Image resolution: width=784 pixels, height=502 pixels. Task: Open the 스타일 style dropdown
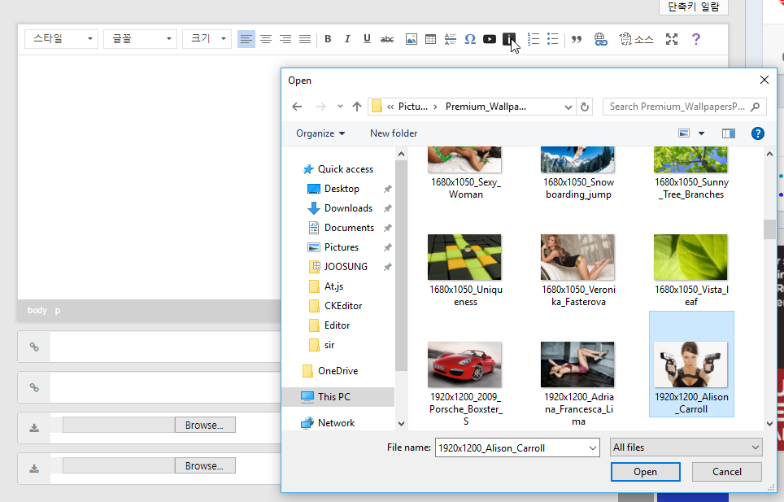[x=61, y=39]
